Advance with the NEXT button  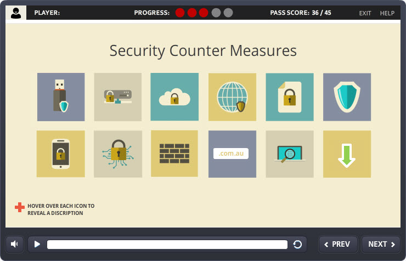[381, 244]
